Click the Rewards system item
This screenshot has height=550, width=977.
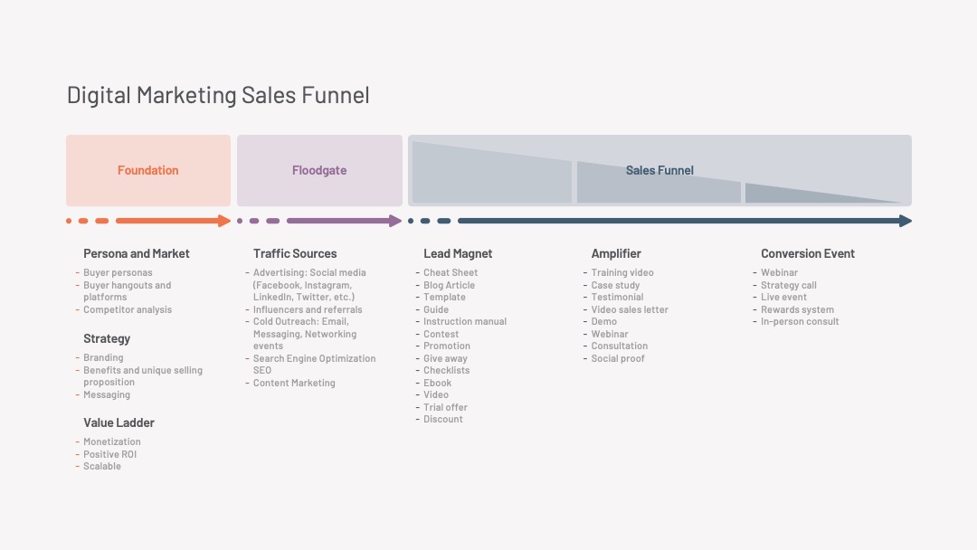(797, 309)
